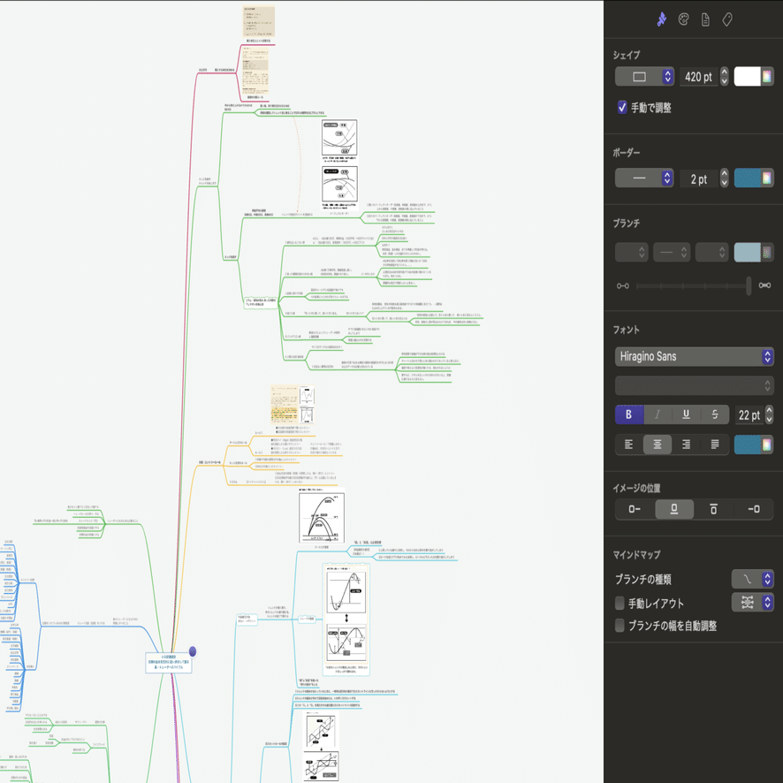Click the 2 pt border width field
783x783 pixels.
coord(699,179)
